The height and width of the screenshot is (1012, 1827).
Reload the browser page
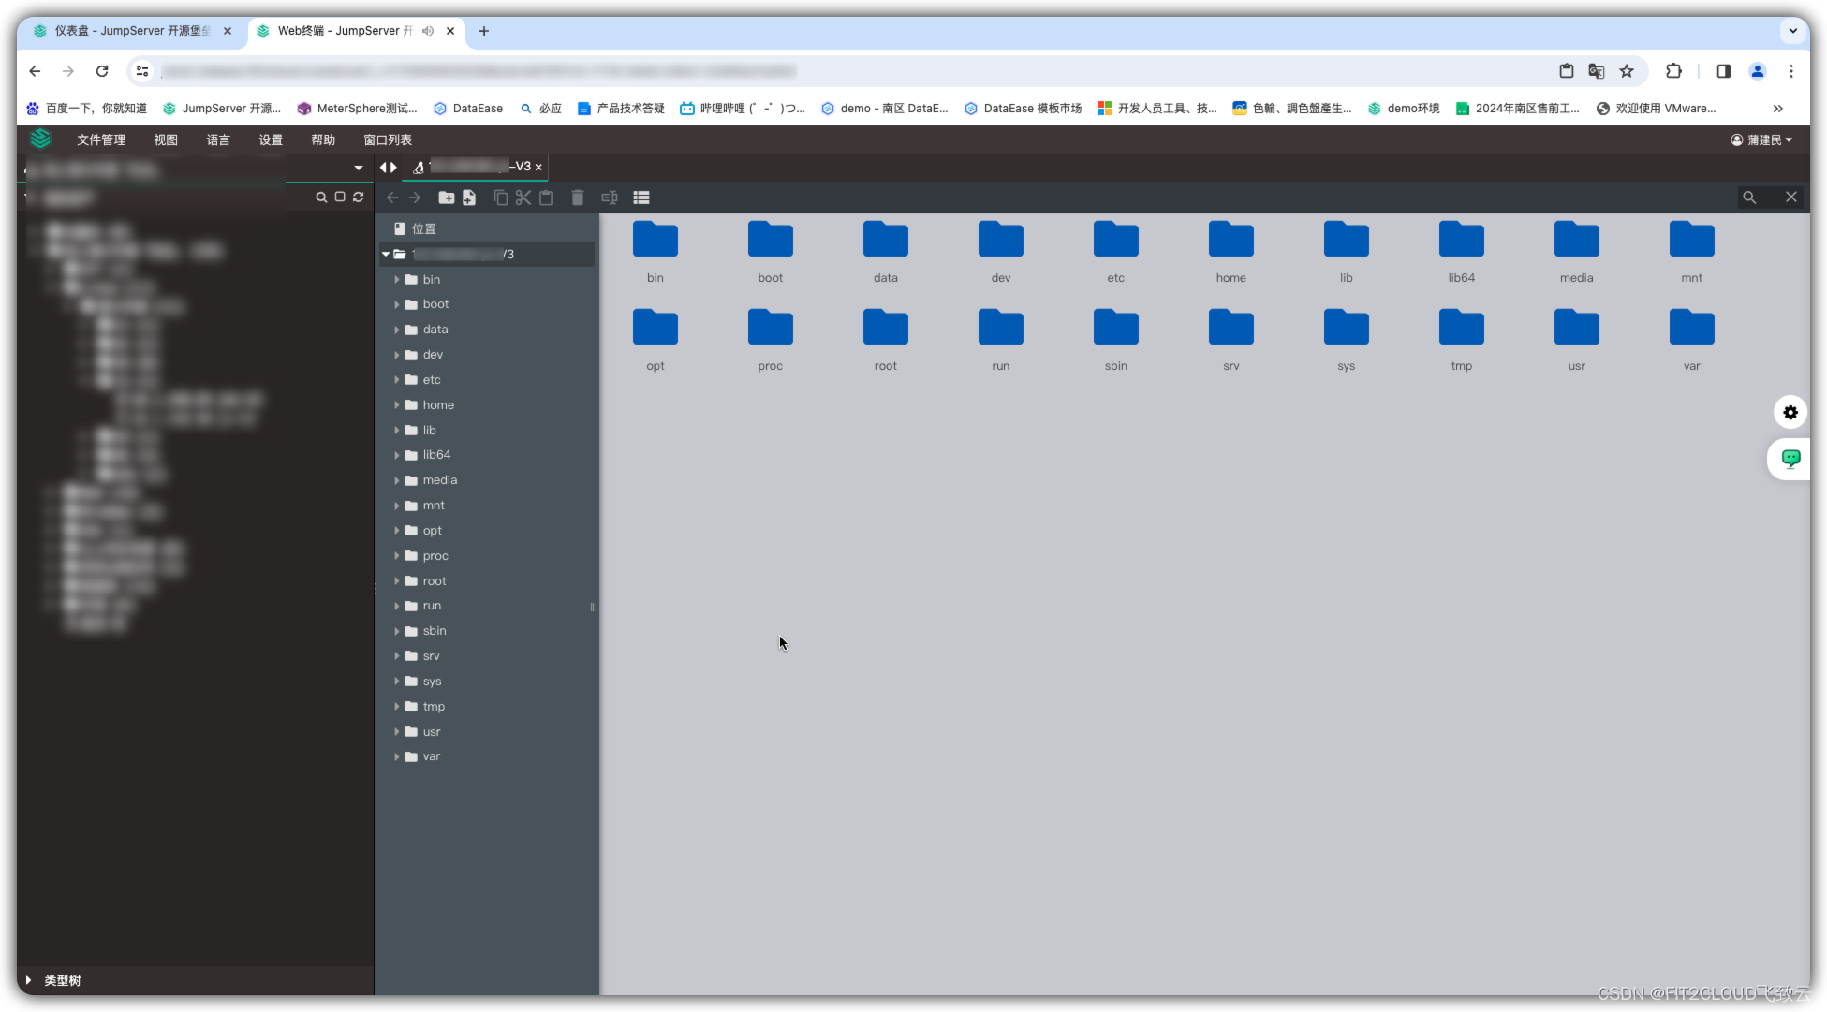pos(102,71)
